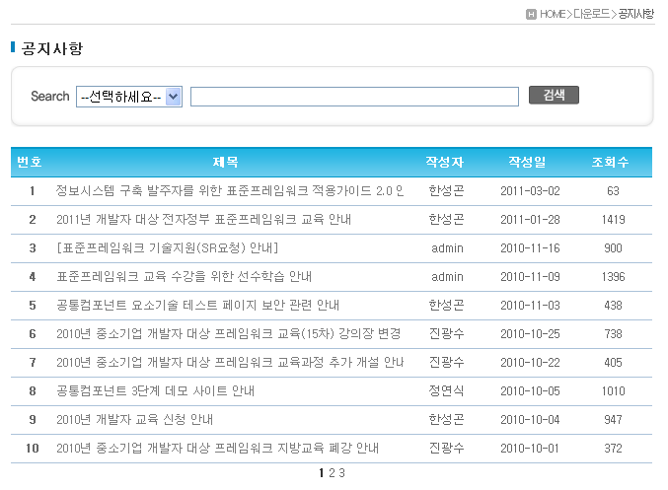Screen dimensions: 668x490
Task: Open 지방교육 폐강 안내 notice
Action: [x=217, y=449]
